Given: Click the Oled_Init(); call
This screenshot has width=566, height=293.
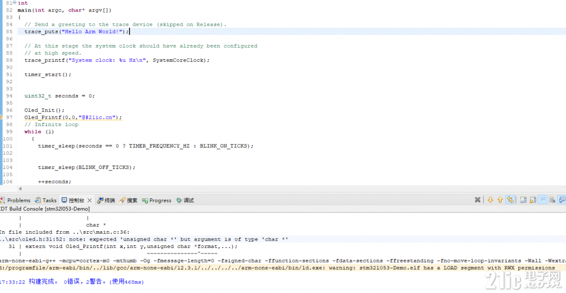Looking at the screenshot, I should click(x=45, y=110).
